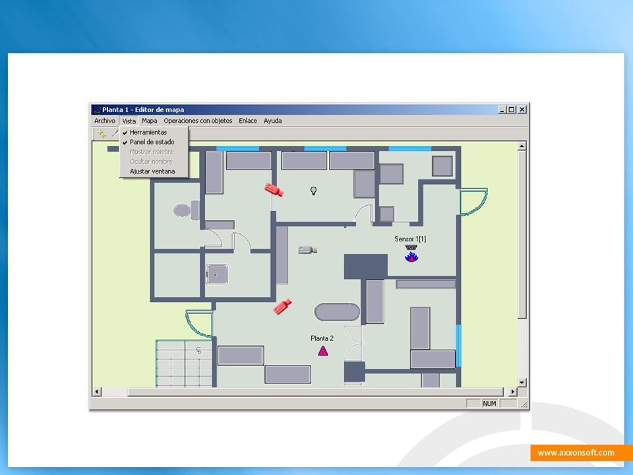Click the NUM status bar indicator
The image size is (633, 475).
pos(489,404)
